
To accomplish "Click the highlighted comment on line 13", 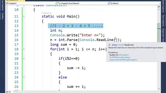I will click(x=75, y=26).
